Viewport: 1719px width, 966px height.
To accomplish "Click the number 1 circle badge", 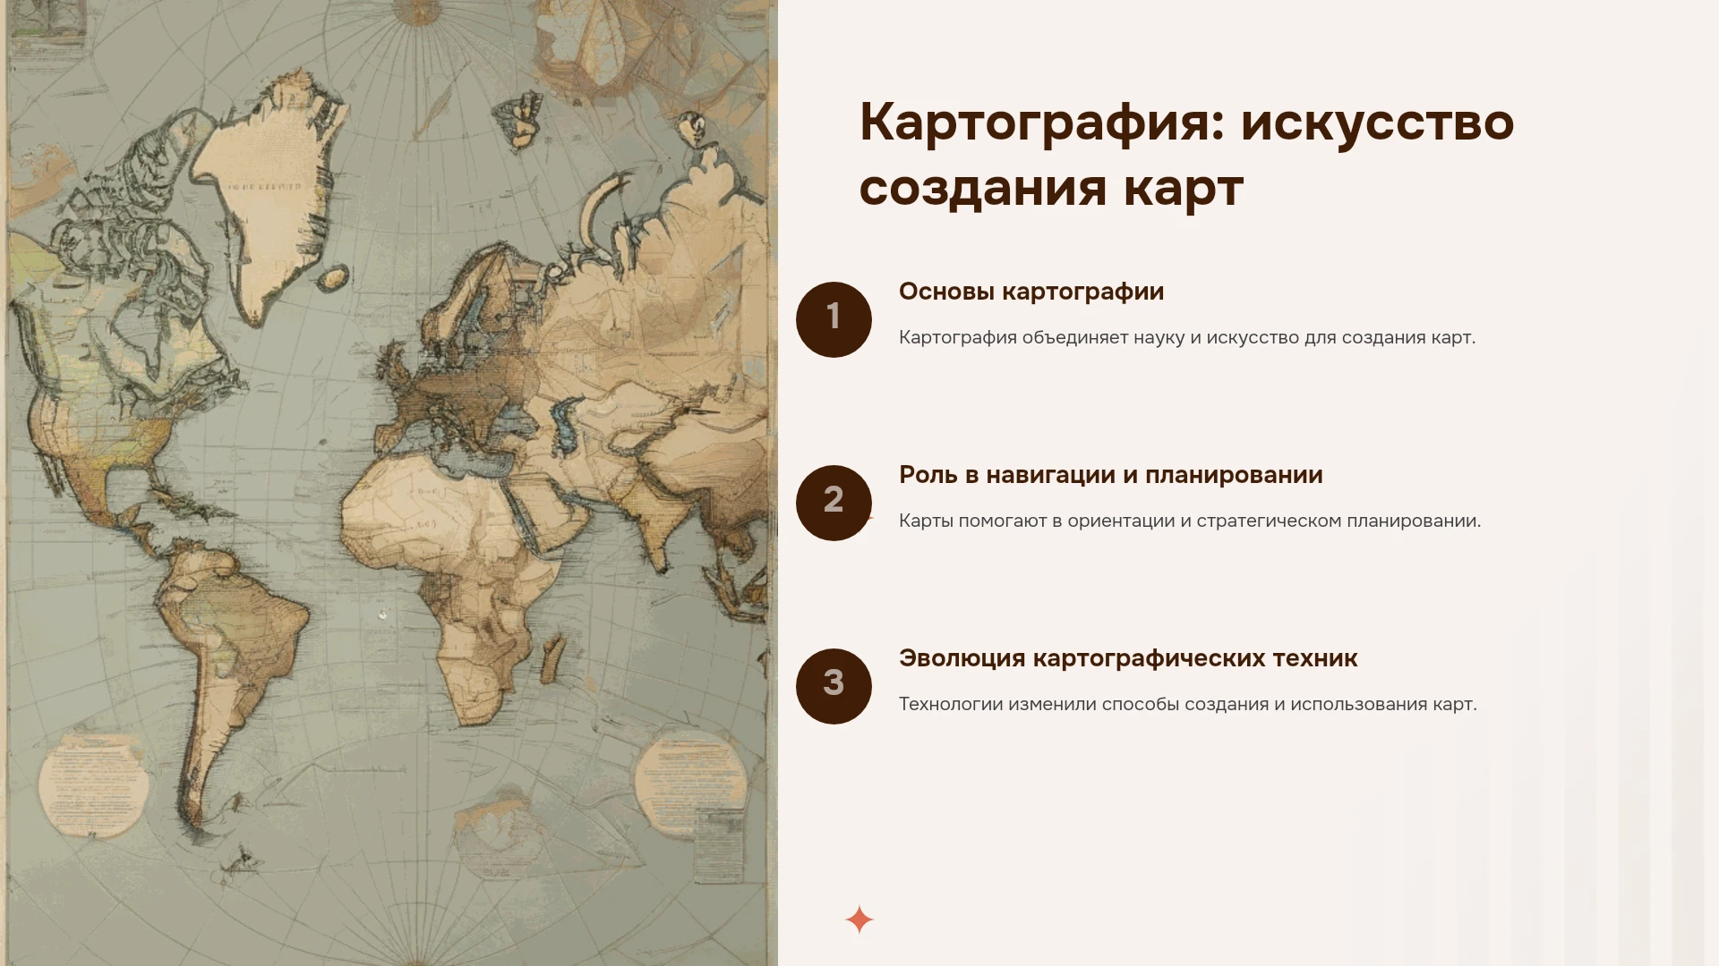I will tap(834, 319).
